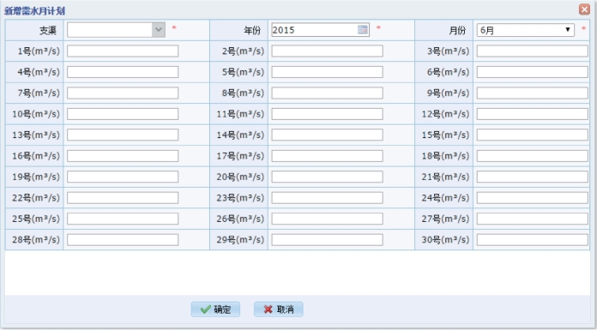
Task: Select the 28号(m³/s) input box
Action: point(123,239)
